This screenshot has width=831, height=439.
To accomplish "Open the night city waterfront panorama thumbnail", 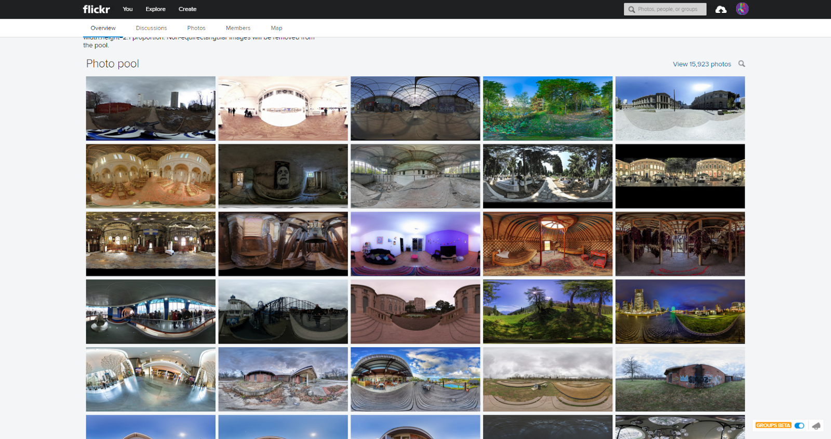I will pos(680,311).
